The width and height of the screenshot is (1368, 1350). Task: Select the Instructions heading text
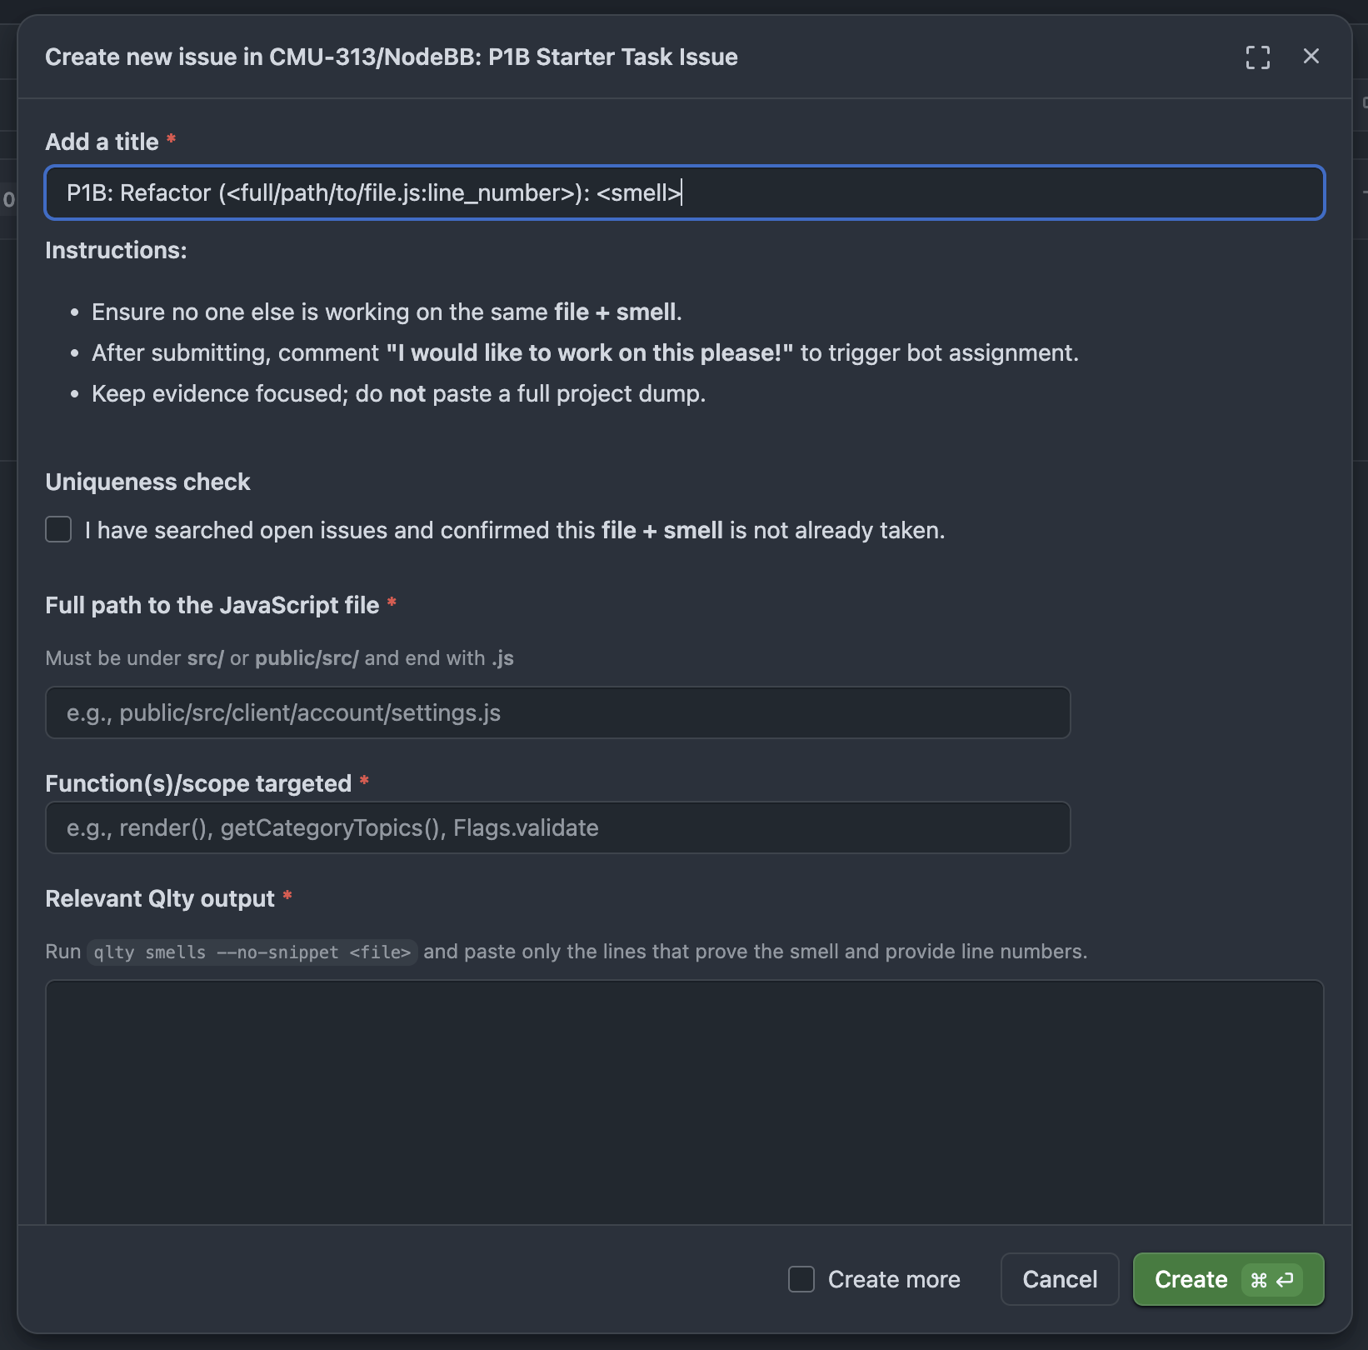click(x=116, y=250)
